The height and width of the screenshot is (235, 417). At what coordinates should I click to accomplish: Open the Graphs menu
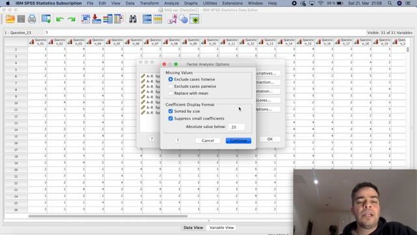(191, 3)
